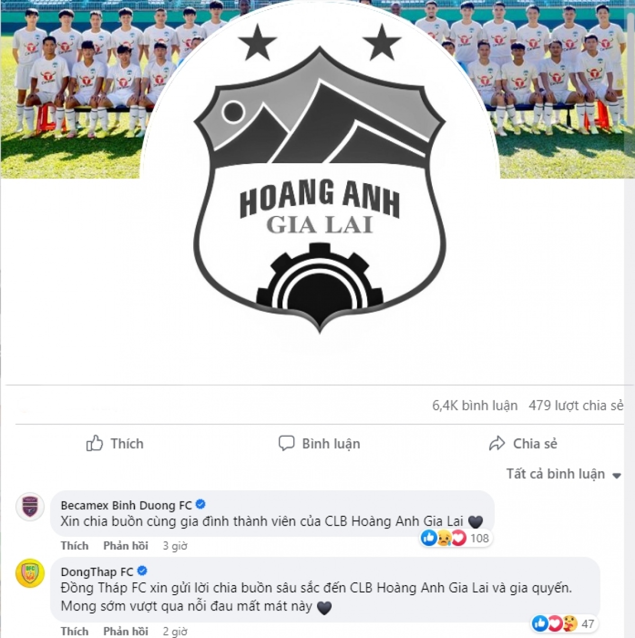Expand the Tất cả bình luận filter
Image resolution: width=635 pixels, height=638 pixels.
pos(563,474)
